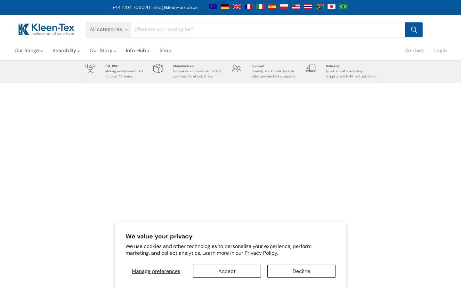Click the Brazilian flag icon
The width and height of the screenshot is (461, 288).
tap(343, 6)
